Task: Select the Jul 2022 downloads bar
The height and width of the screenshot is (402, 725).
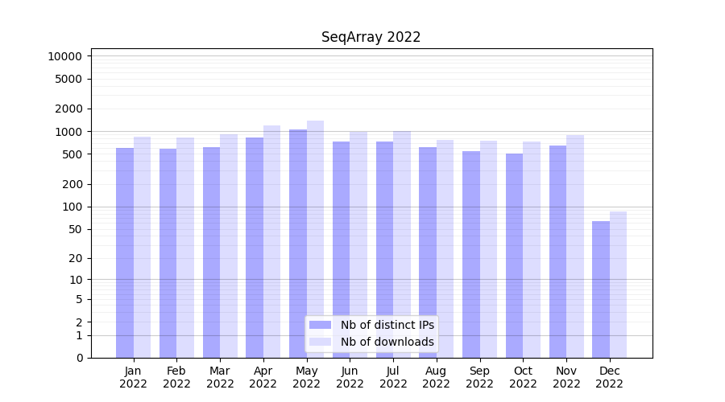Action: 401,244
